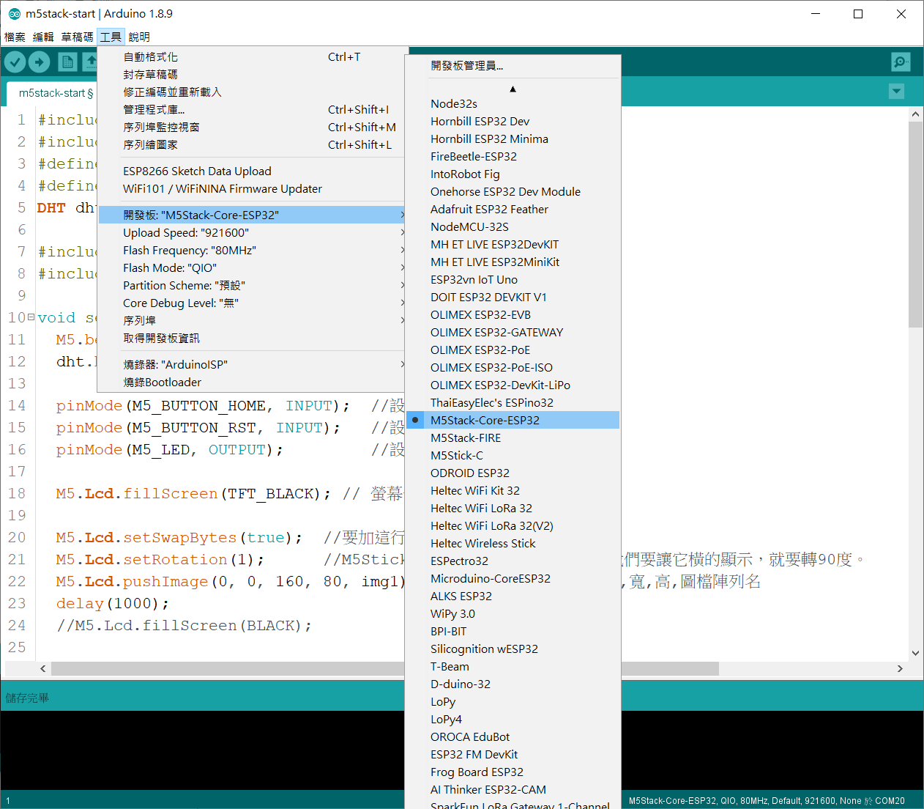The height and width of the screenshot is (809, 924).
Task: Expand the Partition Scheme submenu
Action: point(252,285)
